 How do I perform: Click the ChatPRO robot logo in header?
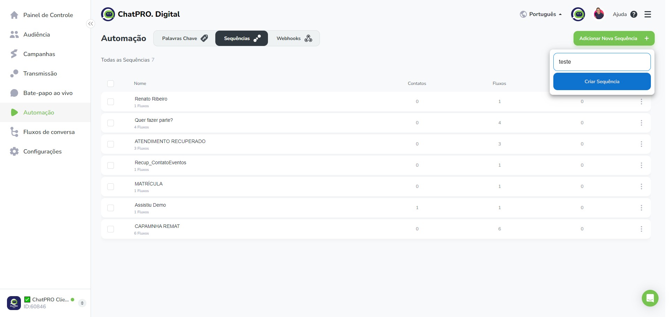[108, 14]
